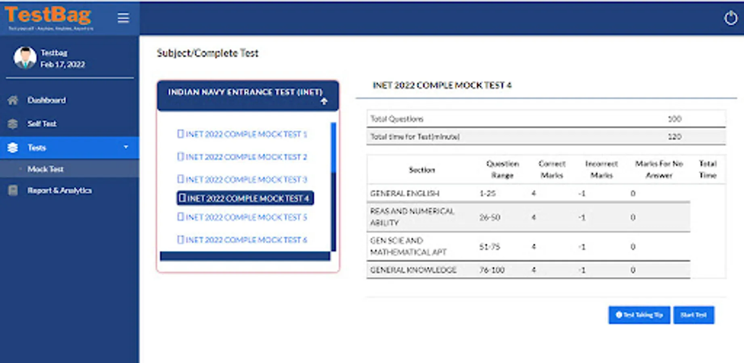The width and height of the screenshot is (744, 363).
Task: Tick checkbox for Mock Test 3
Action: click(180, 179)
